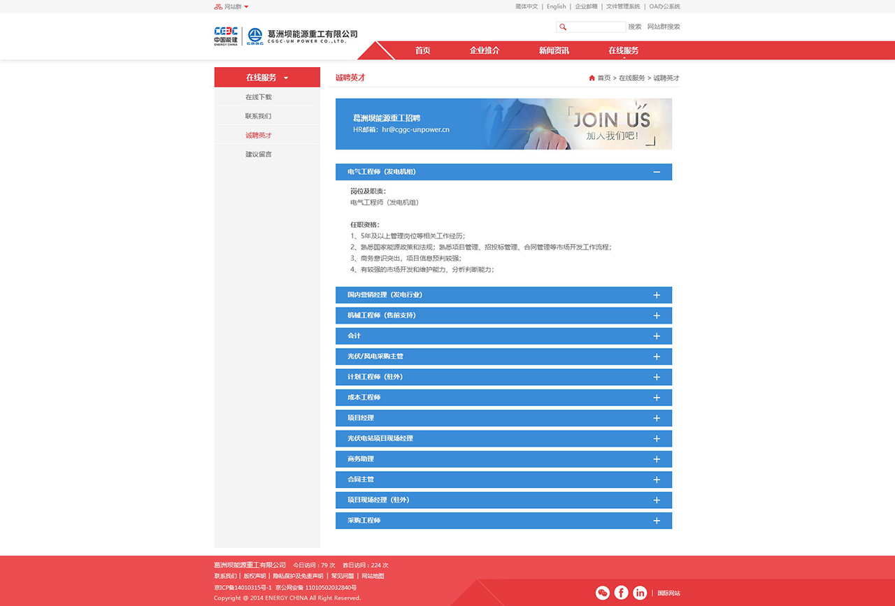
Task: Open the LinkedIn icon link
Action: pos(640,593)
